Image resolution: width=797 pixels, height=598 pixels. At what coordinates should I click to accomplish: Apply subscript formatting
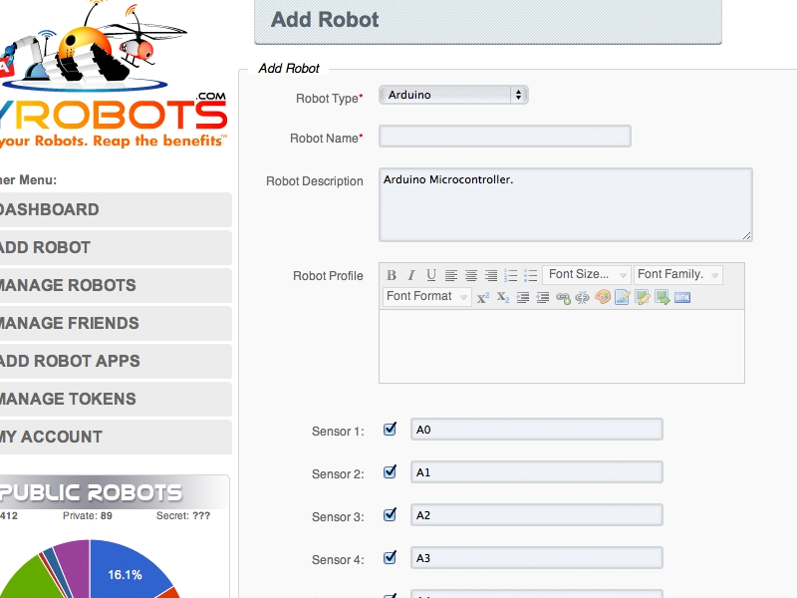(x=503, y=297)
